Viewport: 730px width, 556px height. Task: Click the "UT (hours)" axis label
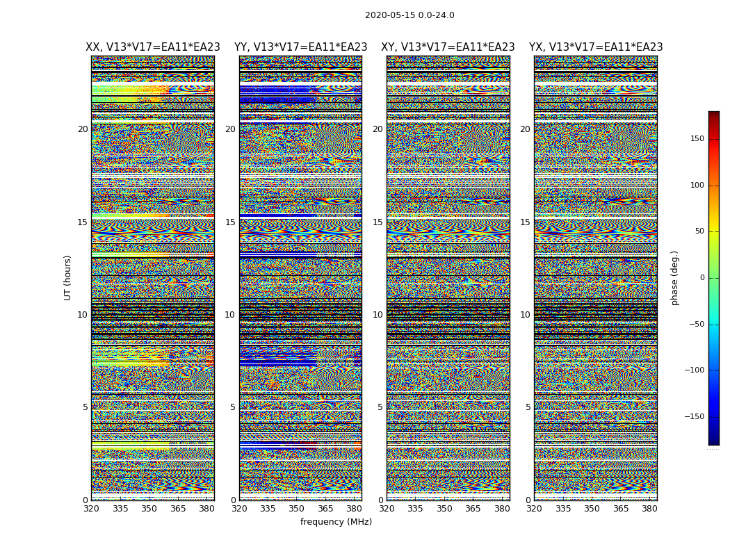coord(68,277)
